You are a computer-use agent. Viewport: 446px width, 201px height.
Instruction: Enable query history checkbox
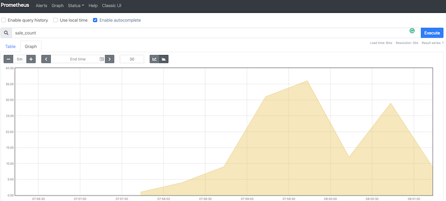click(x=4, y=20)
